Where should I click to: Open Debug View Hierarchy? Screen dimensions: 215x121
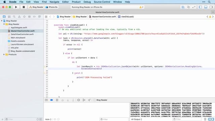tap(78, 100)
